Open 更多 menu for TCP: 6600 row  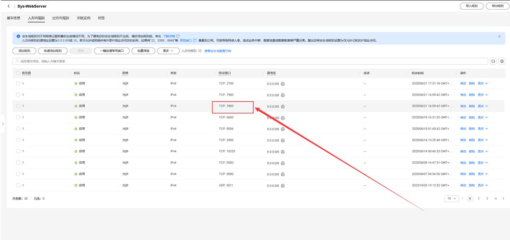[483, 118]
